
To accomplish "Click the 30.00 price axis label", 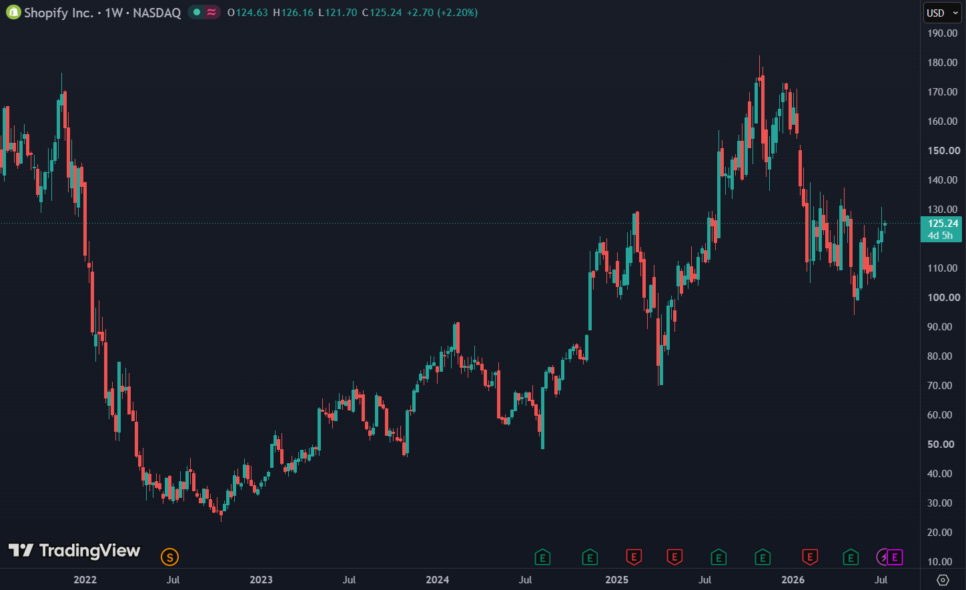I will [940, 503].
